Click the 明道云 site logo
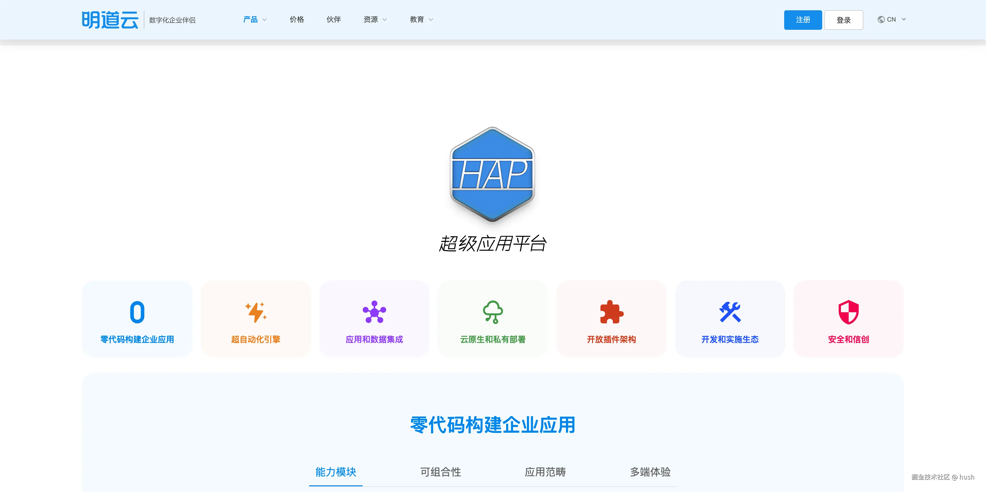986x492 pixels. pyautogui.click(x=110, y=20)
